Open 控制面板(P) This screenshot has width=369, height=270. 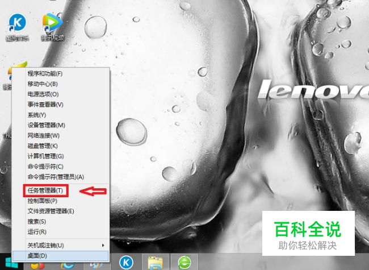[61, 201]
